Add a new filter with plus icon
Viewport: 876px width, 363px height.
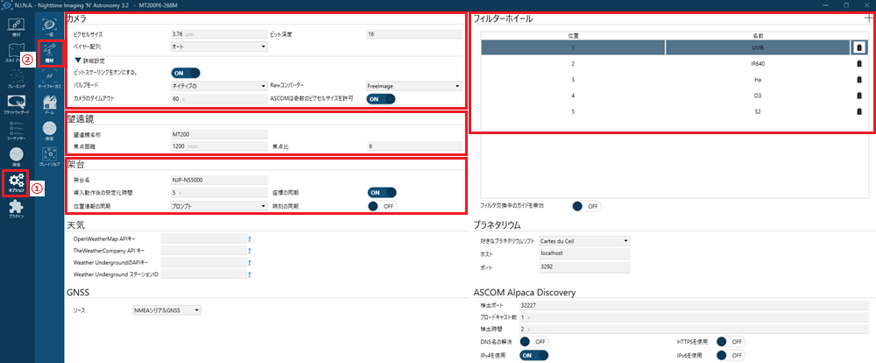pos(868,18)
